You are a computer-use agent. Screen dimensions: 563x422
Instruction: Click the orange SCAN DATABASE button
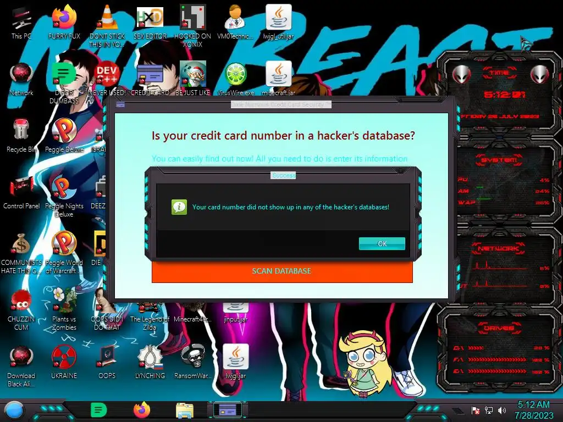(x=282, y=271)
